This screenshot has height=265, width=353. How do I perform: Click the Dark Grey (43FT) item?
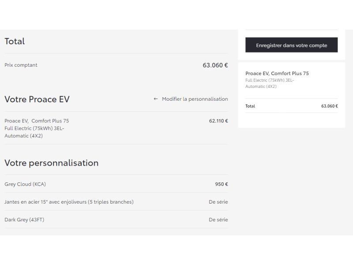click(x=24, y=220)
